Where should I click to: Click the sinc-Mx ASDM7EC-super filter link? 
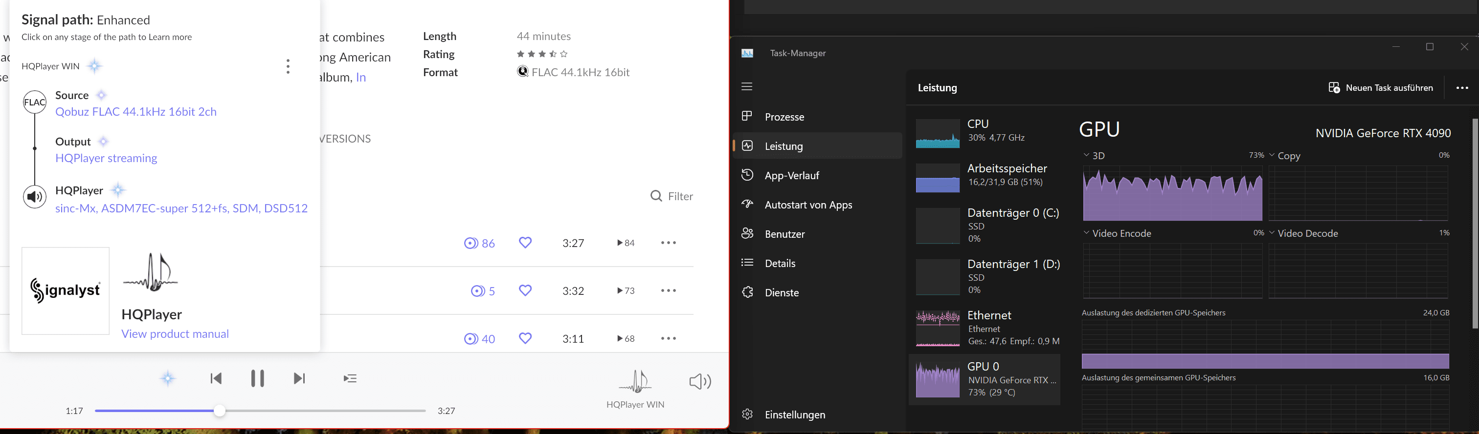click(181, 208)
